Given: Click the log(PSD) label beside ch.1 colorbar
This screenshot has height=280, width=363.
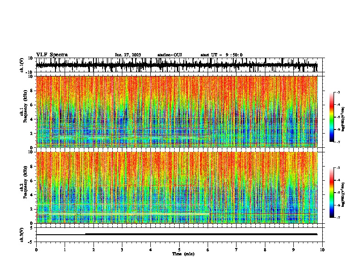Looking at the screenshot, I should pos(343,119).
